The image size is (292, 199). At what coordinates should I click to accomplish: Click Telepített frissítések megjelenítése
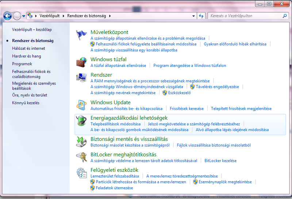tap(241, 108)
